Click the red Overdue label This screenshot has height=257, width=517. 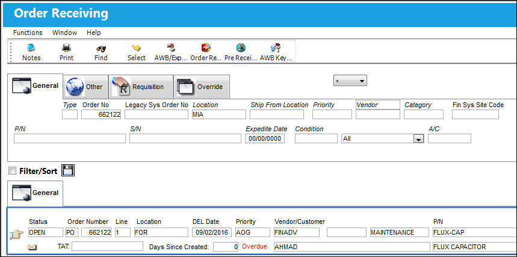point(255,246)
